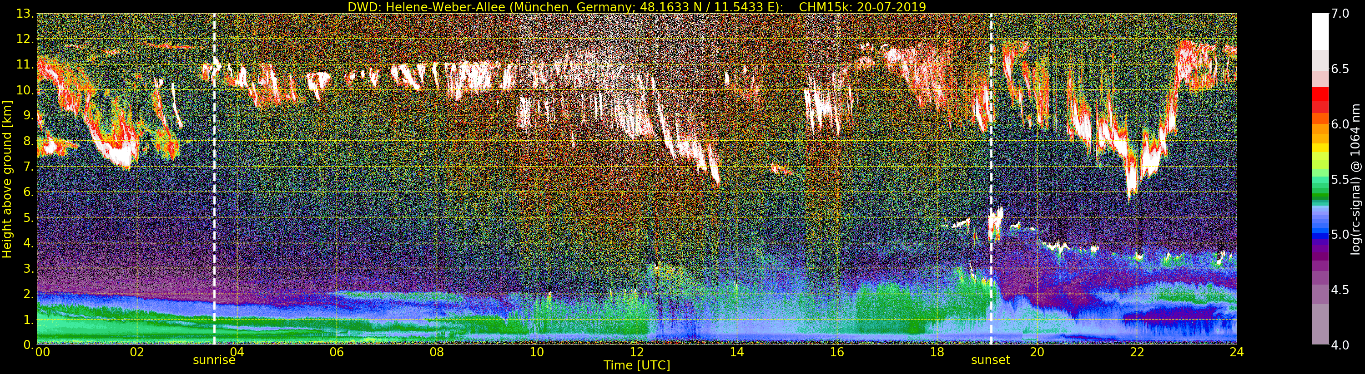Click the height tick label 12.

pyautogui.click(x=25, y=39)
